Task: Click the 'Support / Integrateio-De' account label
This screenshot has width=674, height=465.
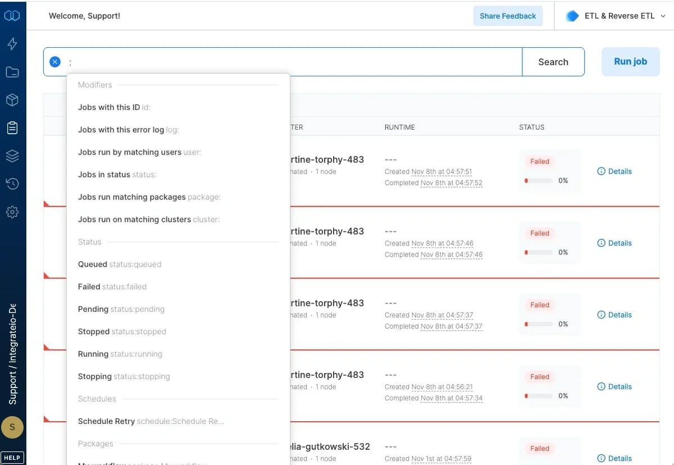Action: pyautogui.click(x=12, y=355)
